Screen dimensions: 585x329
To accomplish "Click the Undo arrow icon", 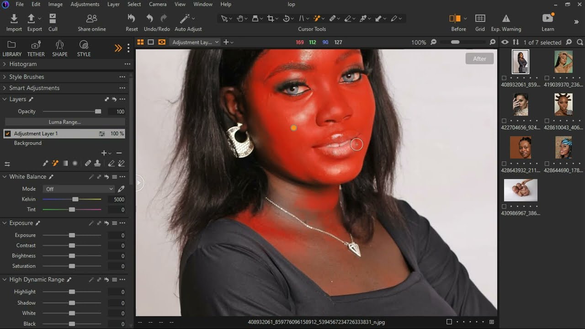I will point(149,18).
